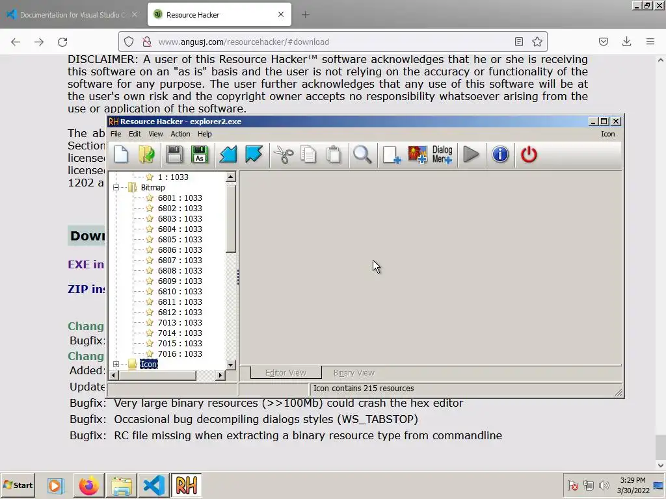Open the Action menu

coord(180,134)
